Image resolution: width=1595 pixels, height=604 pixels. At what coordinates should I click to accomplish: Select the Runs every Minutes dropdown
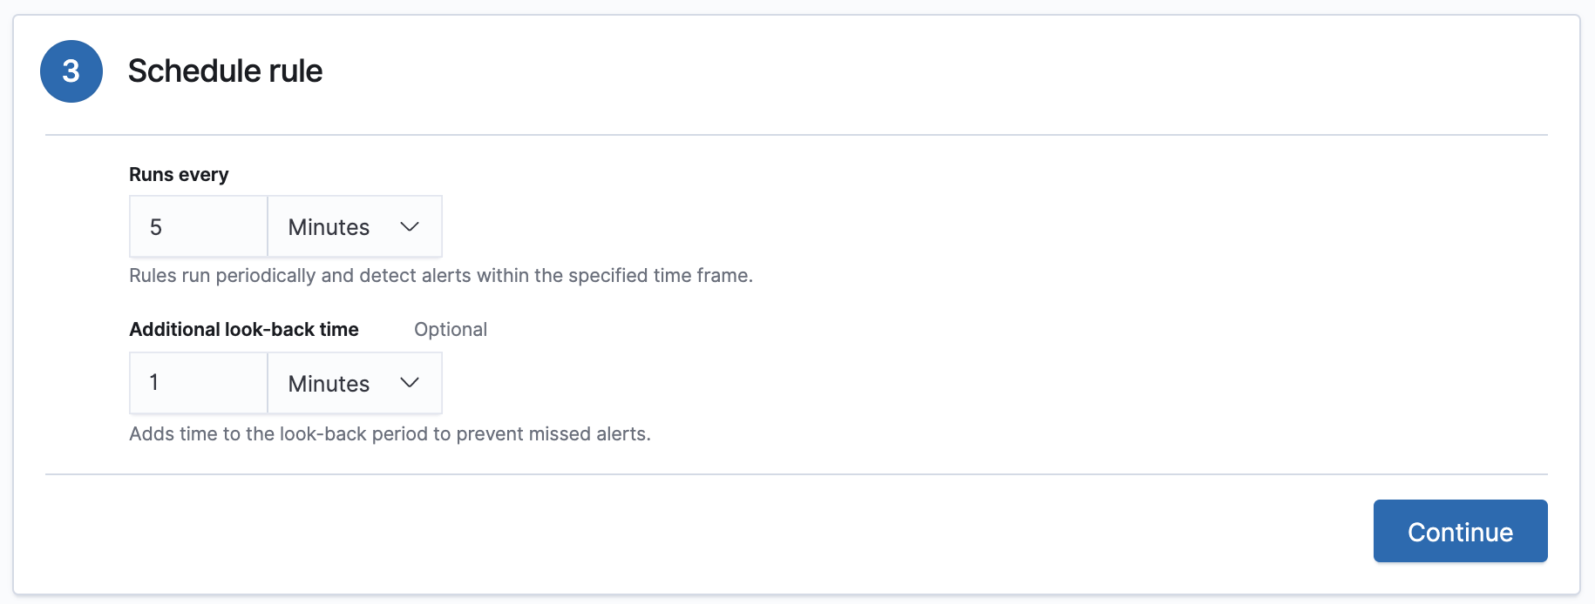coord(355,227)
